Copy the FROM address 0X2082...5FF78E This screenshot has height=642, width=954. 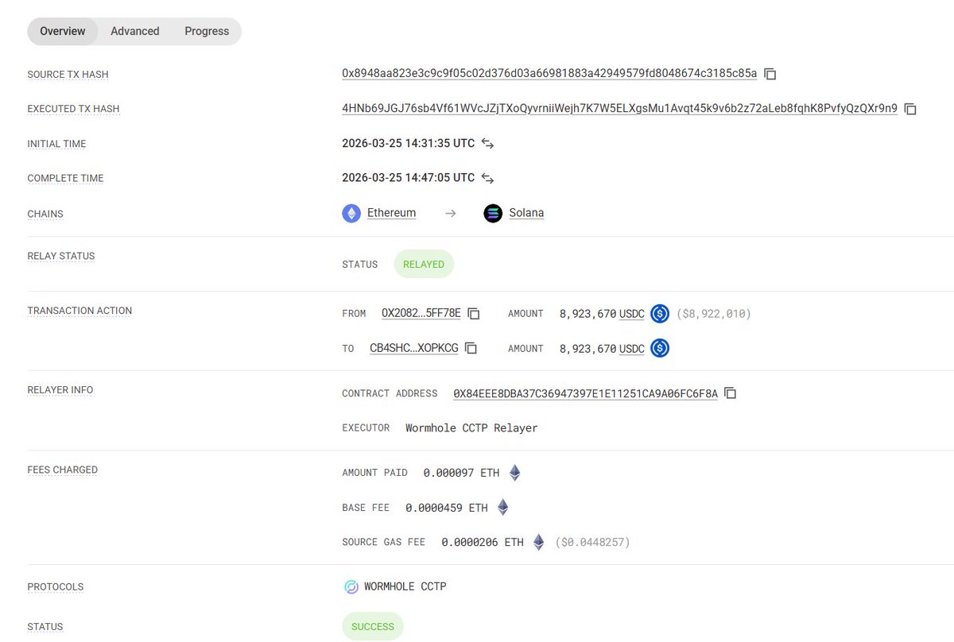[473, 314]
